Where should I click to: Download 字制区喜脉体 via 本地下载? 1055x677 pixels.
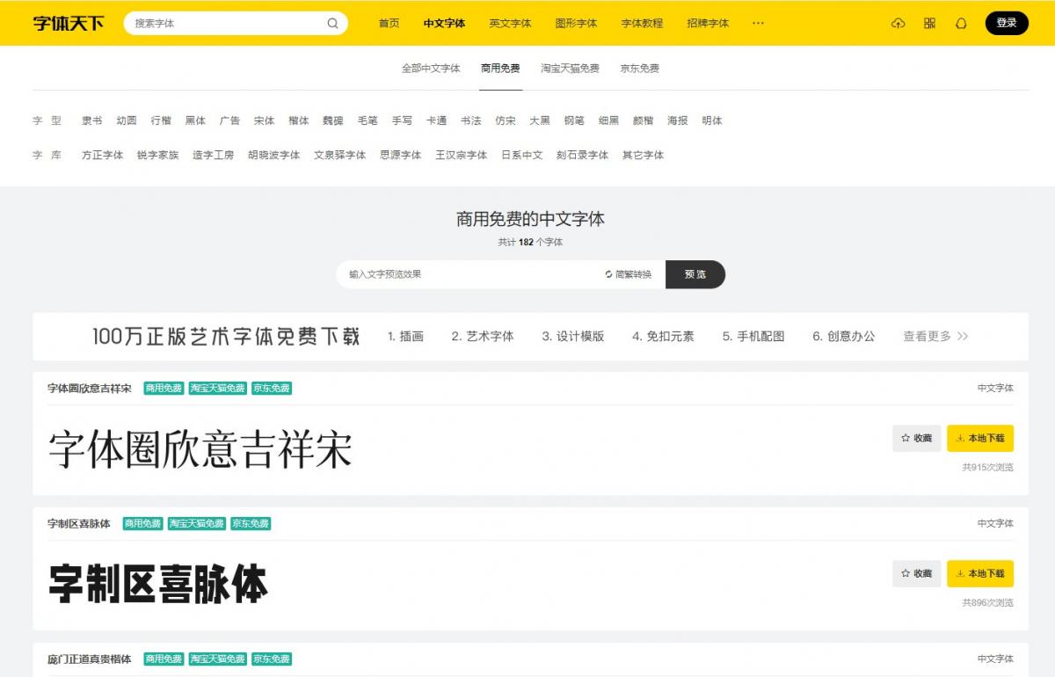click(x=979, y=573)
